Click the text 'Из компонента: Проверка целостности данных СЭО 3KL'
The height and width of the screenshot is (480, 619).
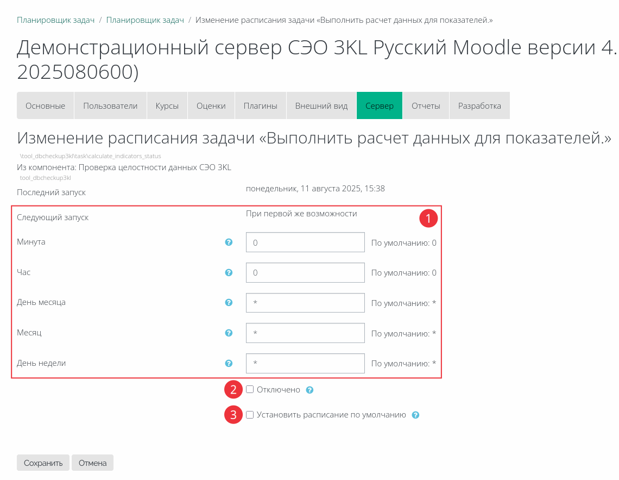click(x=124, y=167)
